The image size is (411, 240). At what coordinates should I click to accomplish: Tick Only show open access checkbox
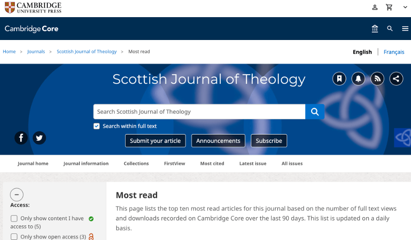pos(14,237)
